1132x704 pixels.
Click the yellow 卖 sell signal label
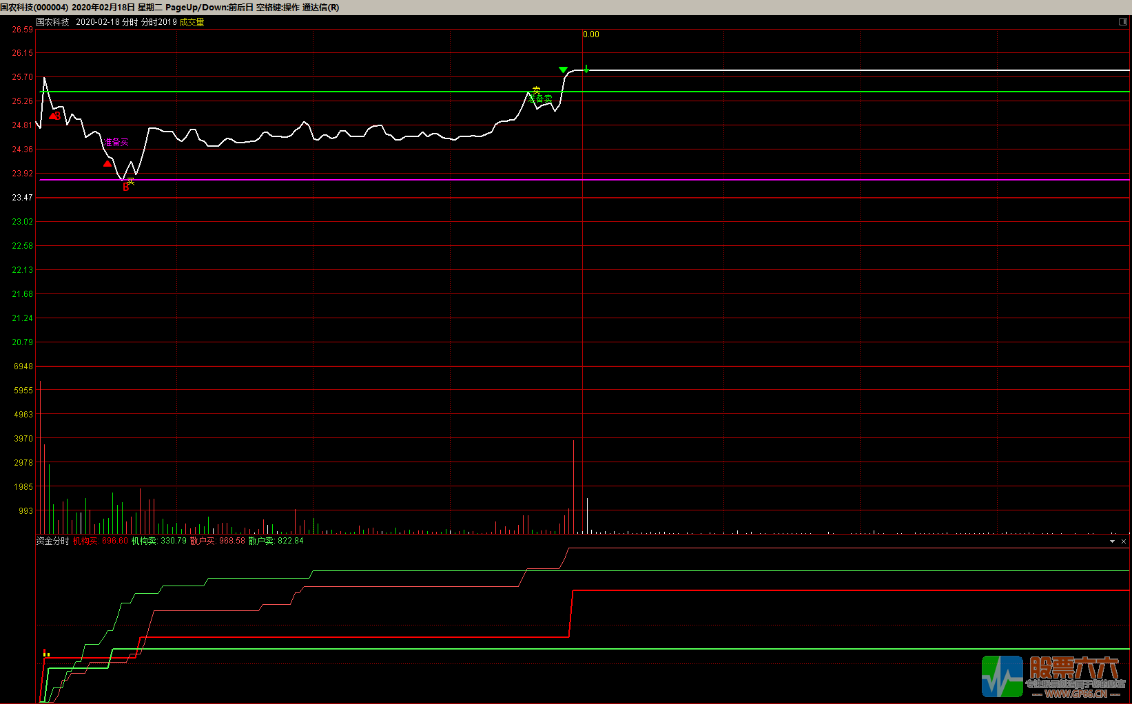pos(537,90)
